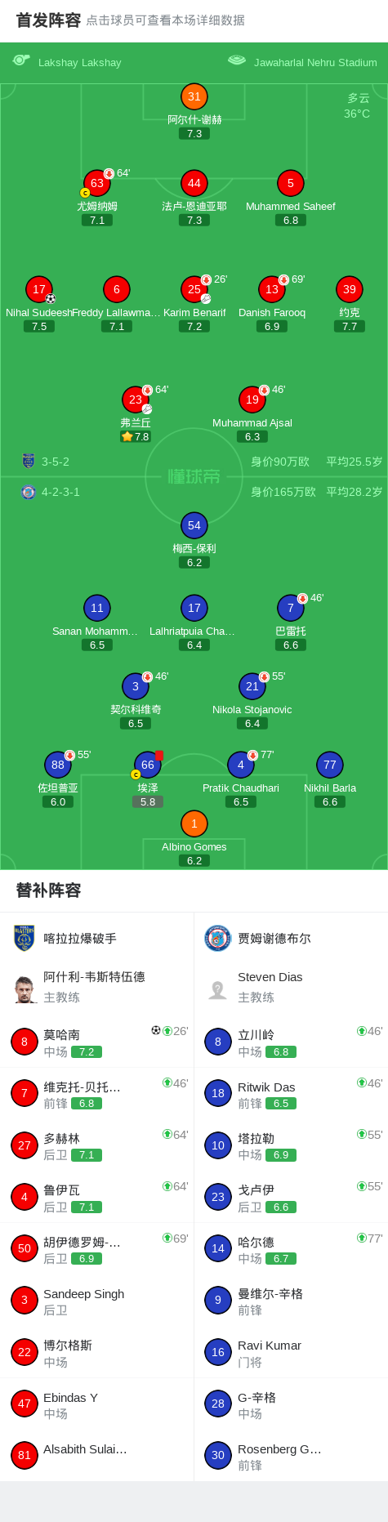Select the 4-2-3-1 formation label
The image size is (388, 1522).
(x=60, y=492)
